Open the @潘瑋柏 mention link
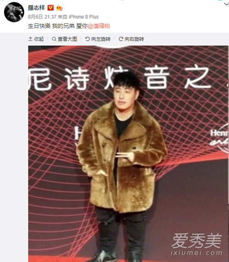The height and width of the screenshot is (262, 229). point(99,26)
